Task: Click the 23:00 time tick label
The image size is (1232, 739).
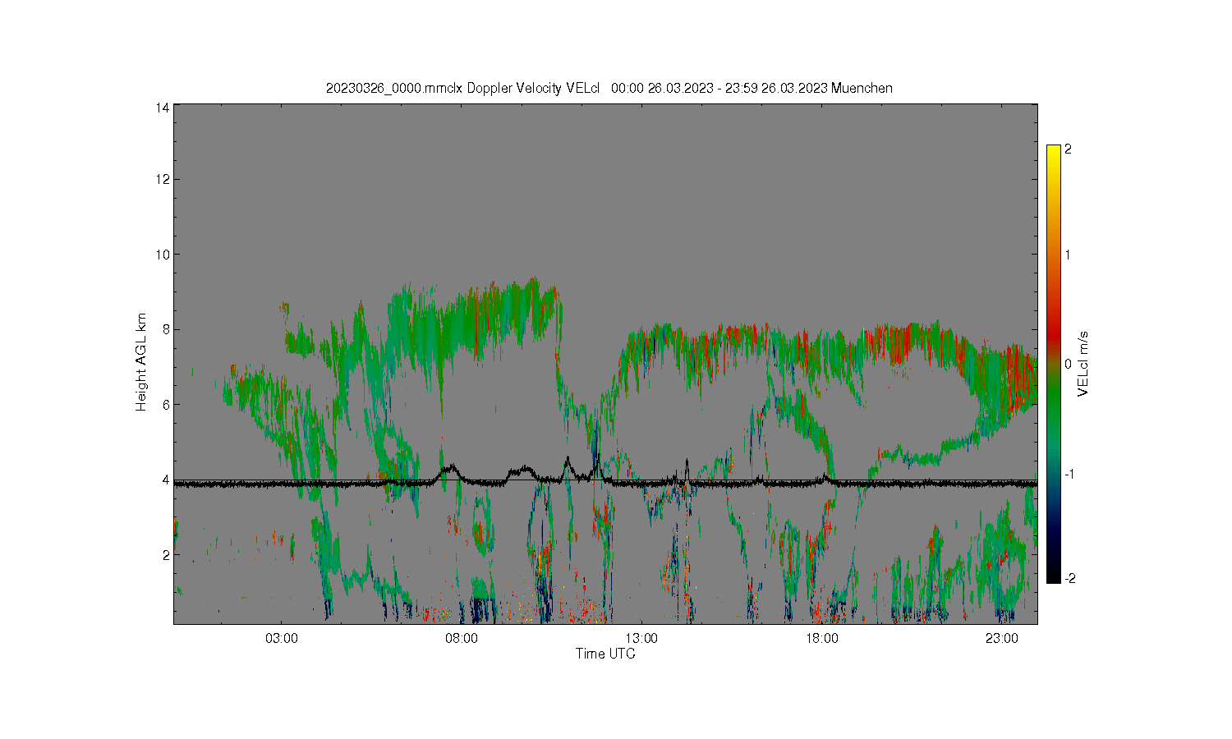Action: 1002,638
